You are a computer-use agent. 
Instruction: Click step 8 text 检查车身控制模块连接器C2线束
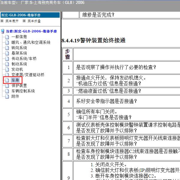[128, 151]
